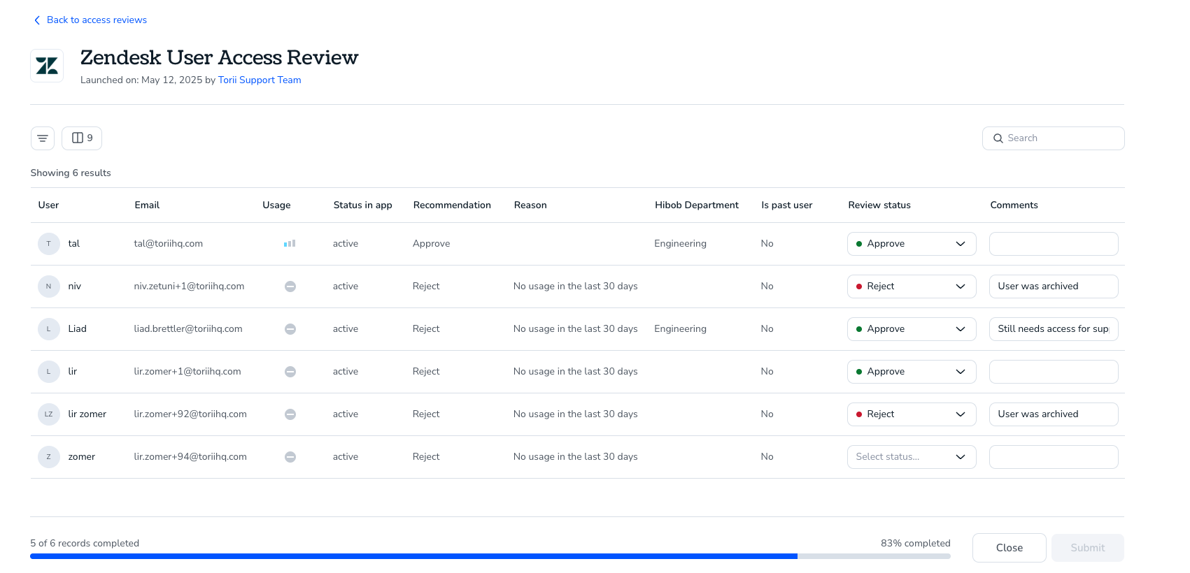Click the completion progress bar
Viewport: 1190px width, 573px height.
pyautogui.click(x=490, y=556)
